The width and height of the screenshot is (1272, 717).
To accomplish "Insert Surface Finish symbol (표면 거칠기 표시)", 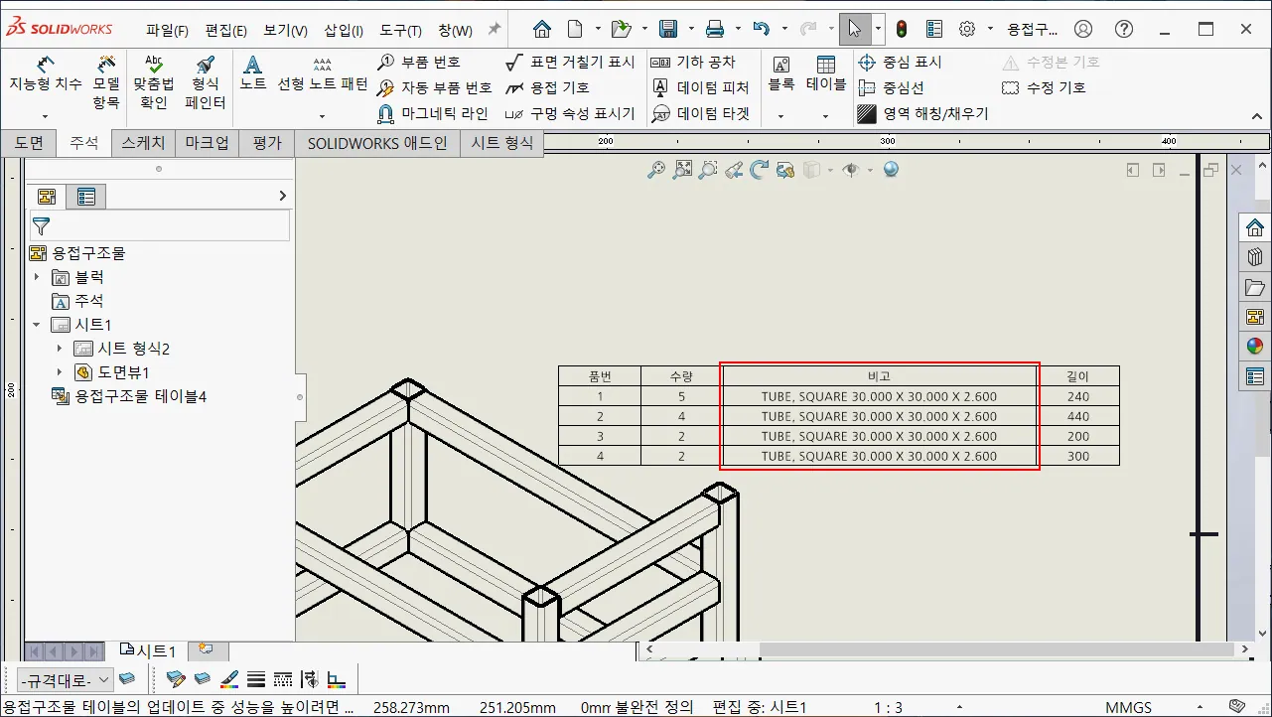I will 570,62.
